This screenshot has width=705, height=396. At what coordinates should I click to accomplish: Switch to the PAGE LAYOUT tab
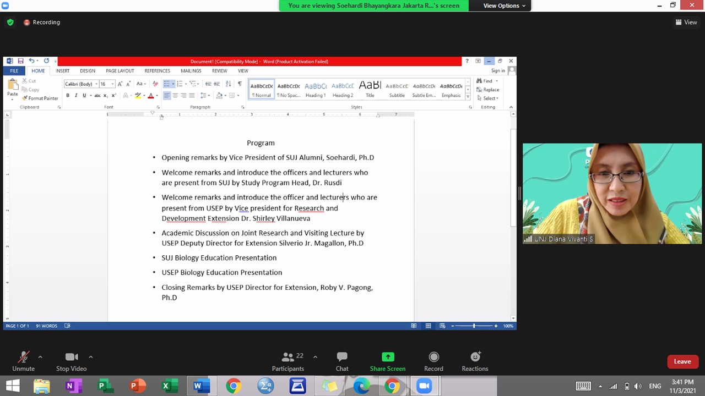click(120, 71)
